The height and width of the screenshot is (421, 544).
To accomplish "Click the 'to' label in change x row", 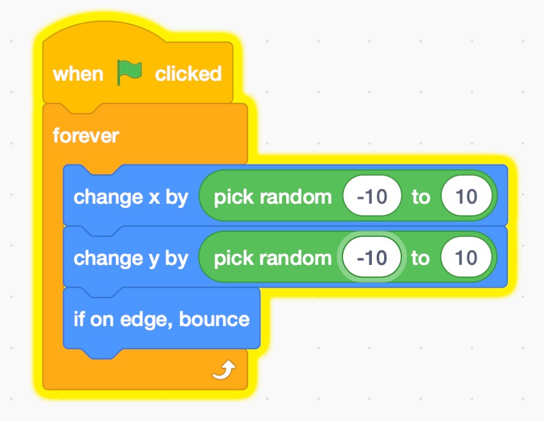I will [420, 197].
